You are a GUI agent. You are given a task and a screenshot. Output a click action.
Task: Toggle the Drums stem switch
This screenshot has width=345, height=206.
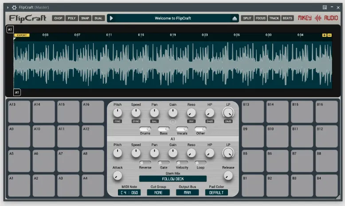point(145,129)
